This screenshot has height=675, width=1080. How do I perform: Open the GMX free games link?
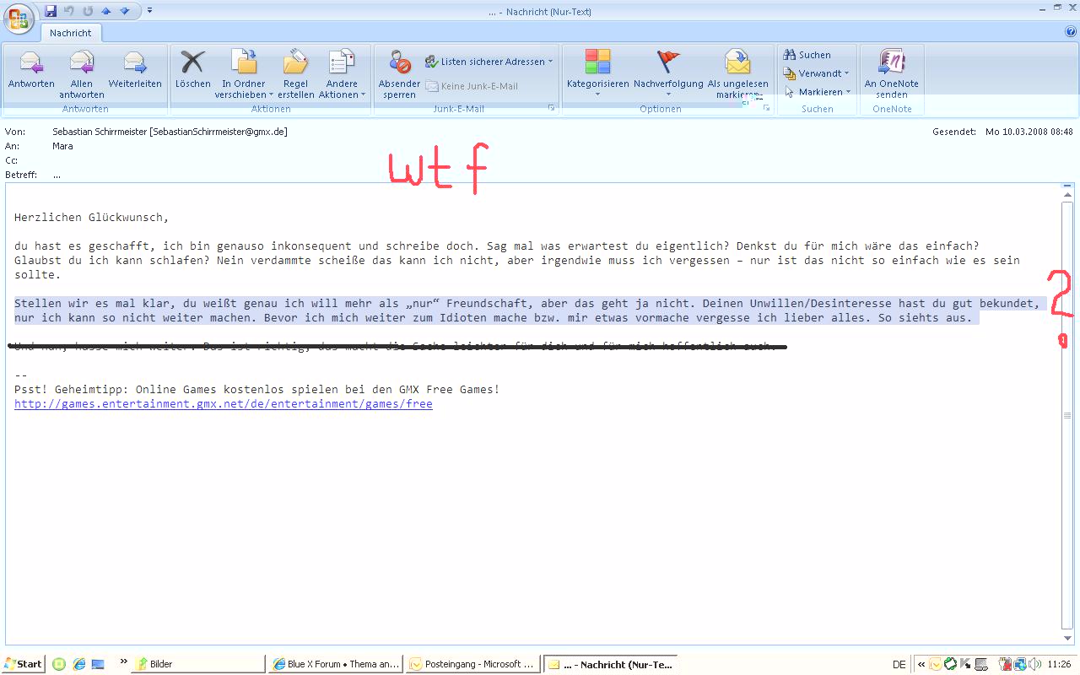coord(223,404)
